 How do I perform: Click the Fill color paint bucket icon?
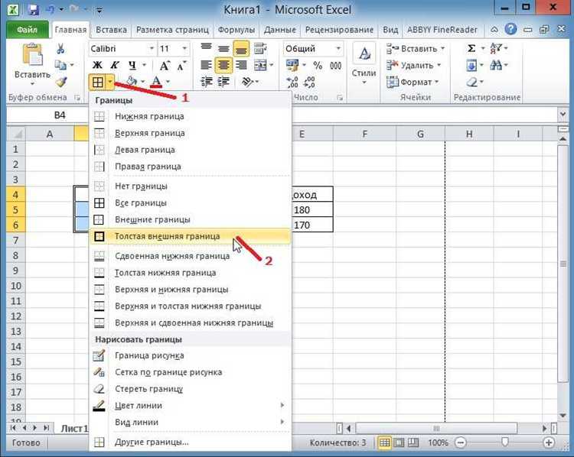click(132, 81)
